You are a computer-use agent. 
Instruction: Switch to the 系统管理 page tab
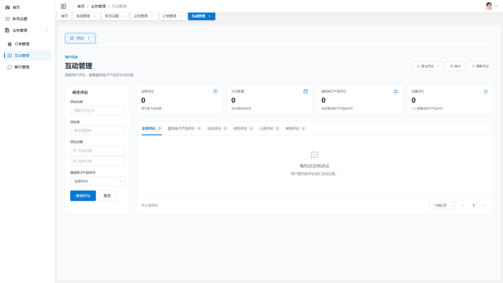[83, 16]
